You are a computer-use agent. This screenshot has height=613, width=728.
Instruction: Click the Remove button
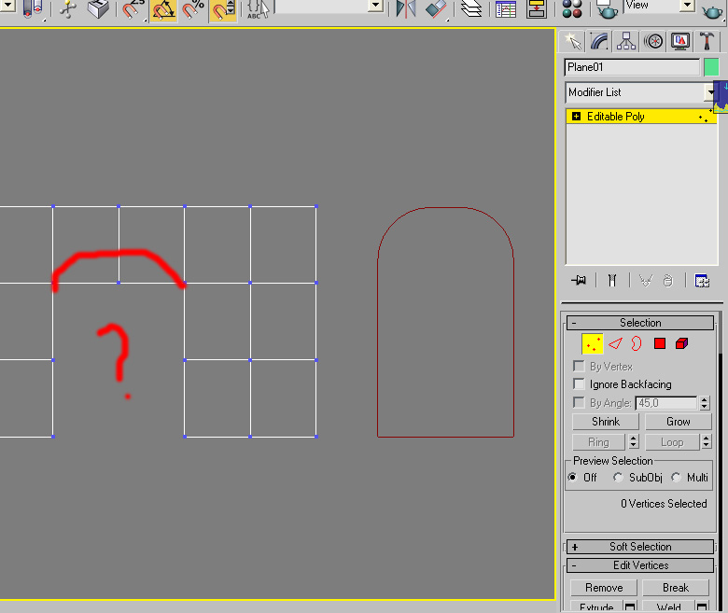coord(604,588)
